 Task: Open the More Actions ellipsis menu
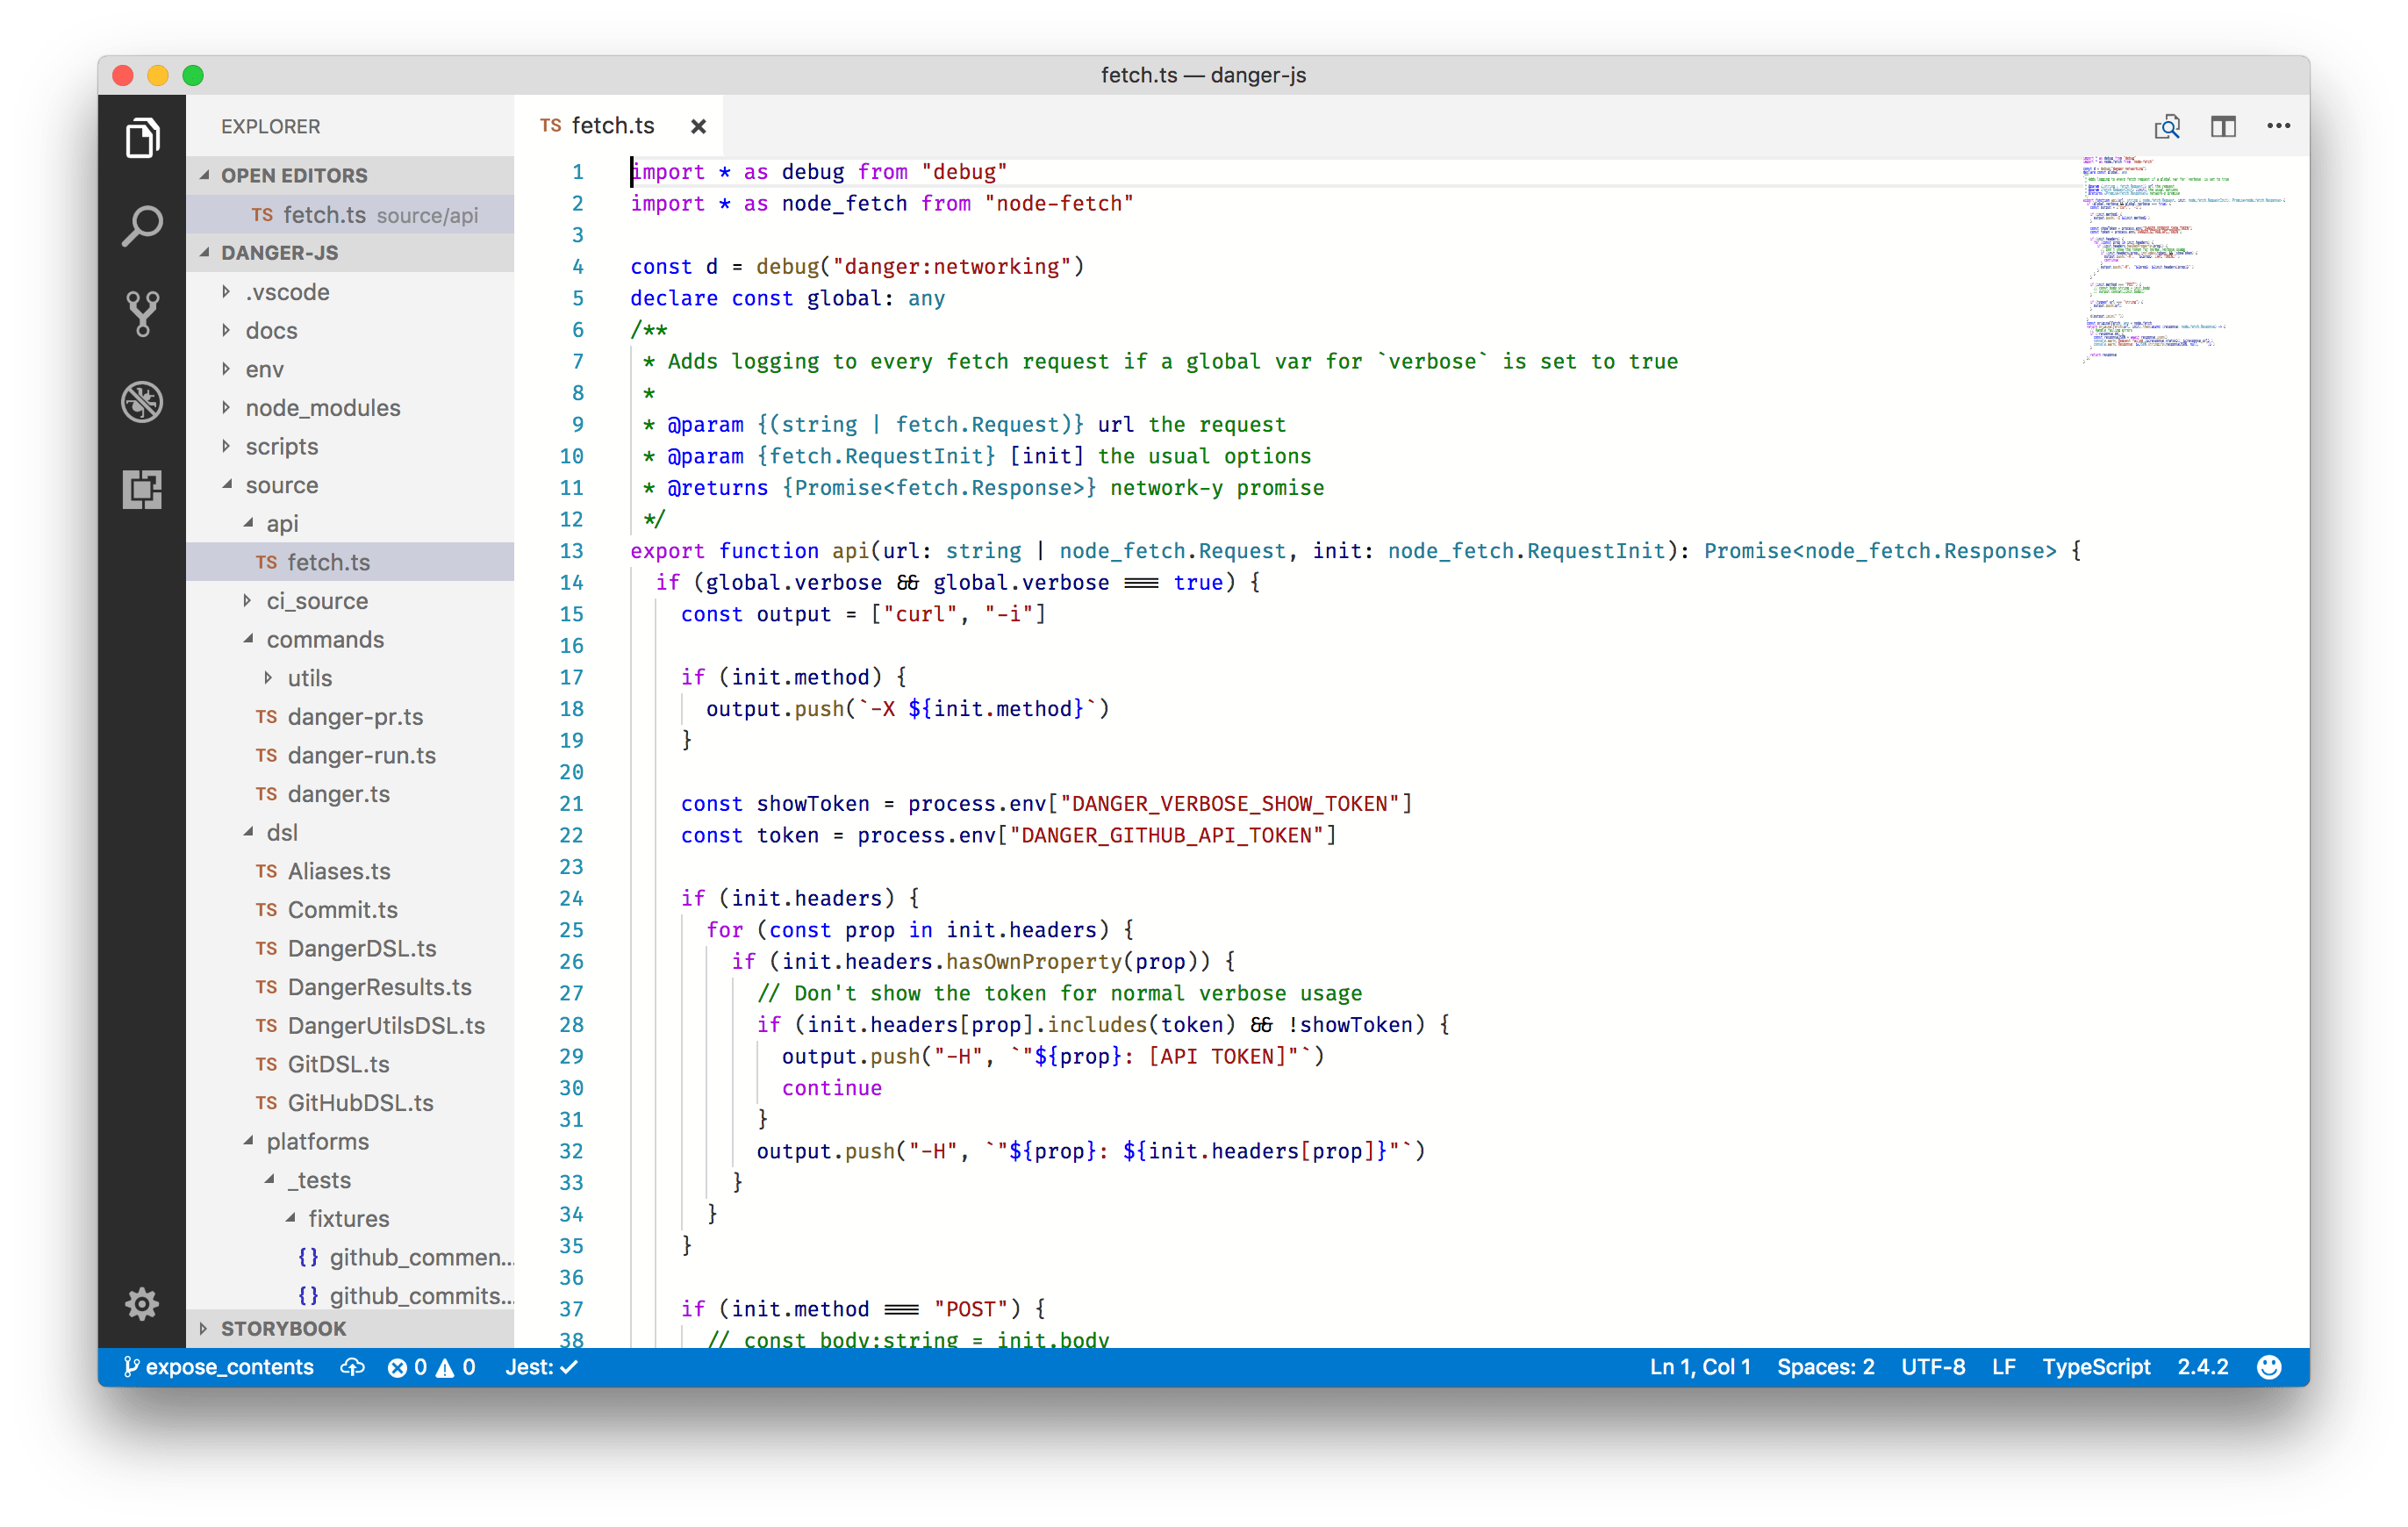point(2278,125)
